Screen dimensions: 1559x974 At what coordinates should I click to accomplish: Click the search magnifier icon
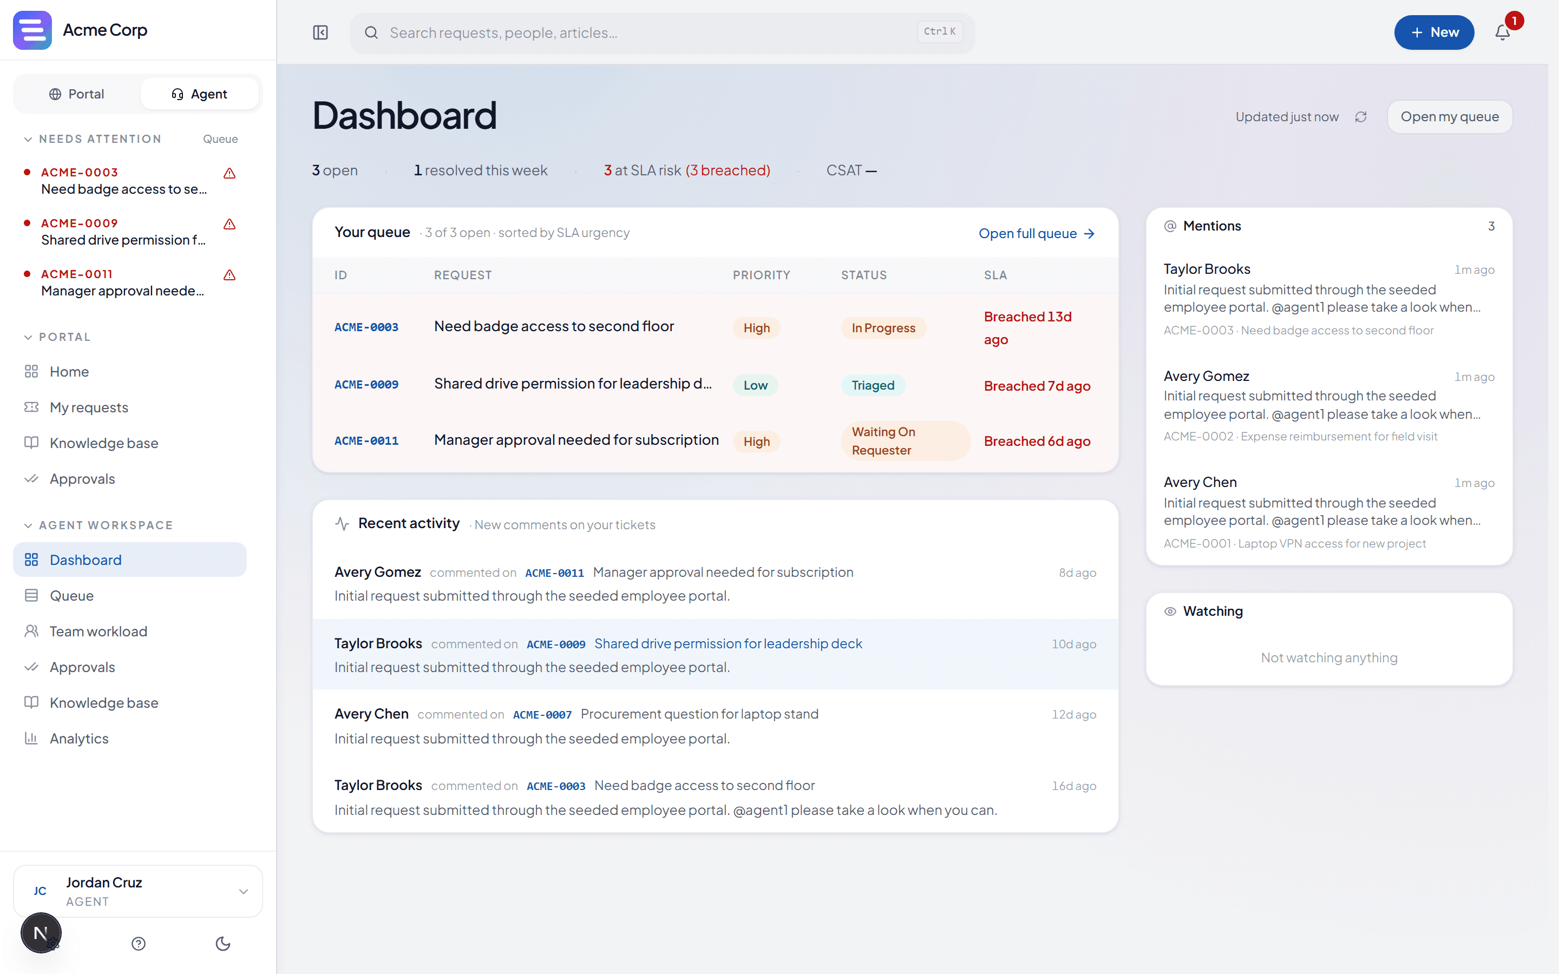(x=371, y=32)
